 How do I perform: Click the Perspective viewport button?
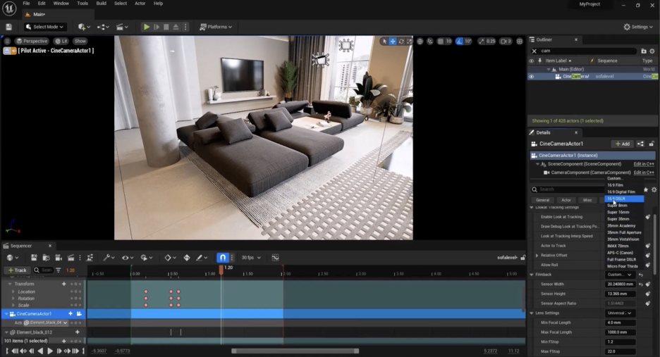[x=32, y=42]
